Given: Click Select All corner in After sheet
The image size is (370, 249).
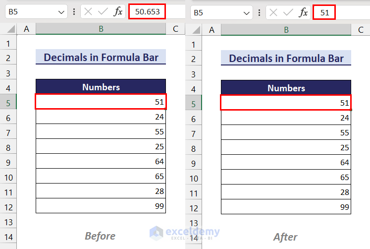Looking at the screenshot, I should [x=196, y=30].
